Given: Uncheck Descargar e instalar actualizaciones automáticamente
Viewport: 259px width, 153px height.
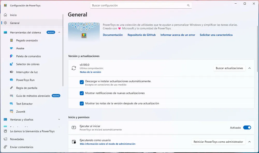Looking at the screenshot, I should click(82, 82).
